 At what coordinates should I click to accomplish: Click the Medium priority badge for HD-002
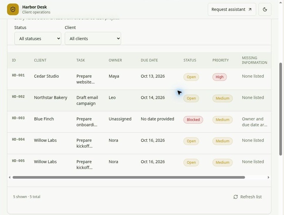point(222,98)
